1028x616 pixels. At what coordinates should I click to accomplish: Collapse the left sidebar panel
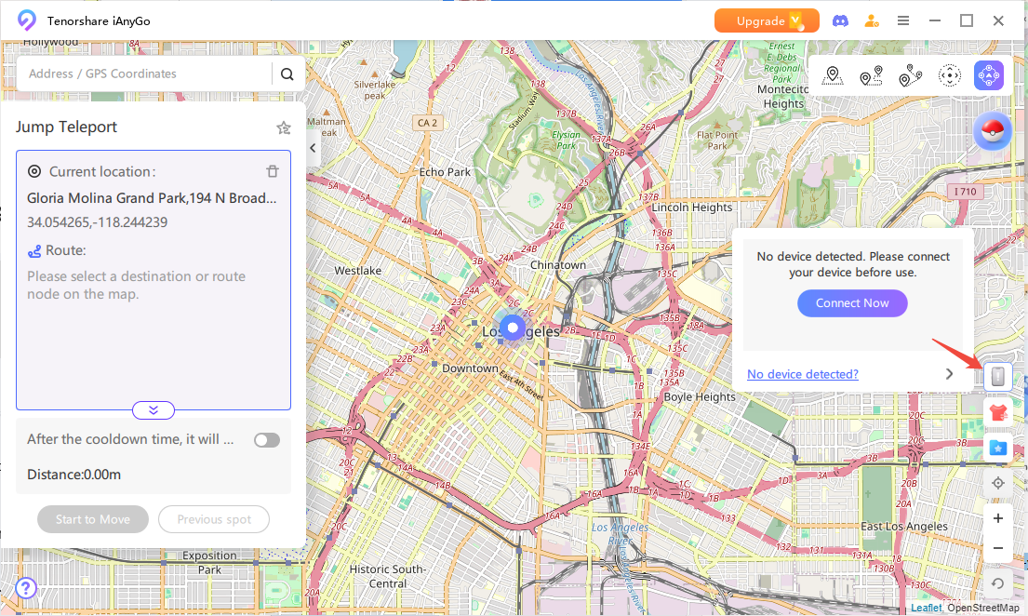click(312, 147)
